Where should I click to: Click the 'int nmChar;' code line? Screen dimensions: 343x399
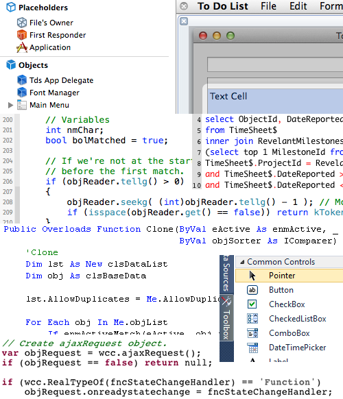pos(75,130)
